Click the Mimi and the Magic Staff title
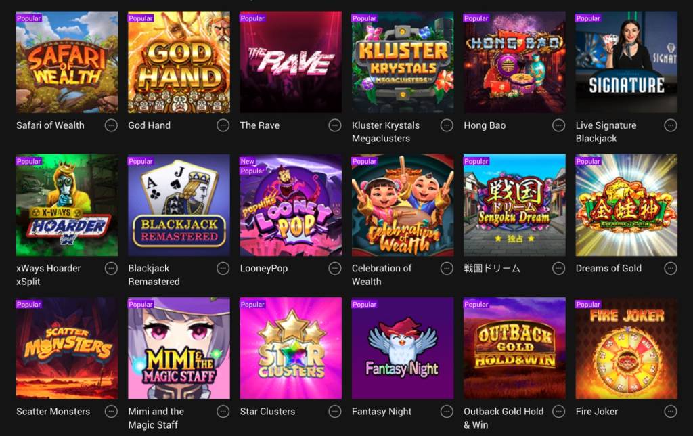693x436 pixels. click(x=156, y=418)
